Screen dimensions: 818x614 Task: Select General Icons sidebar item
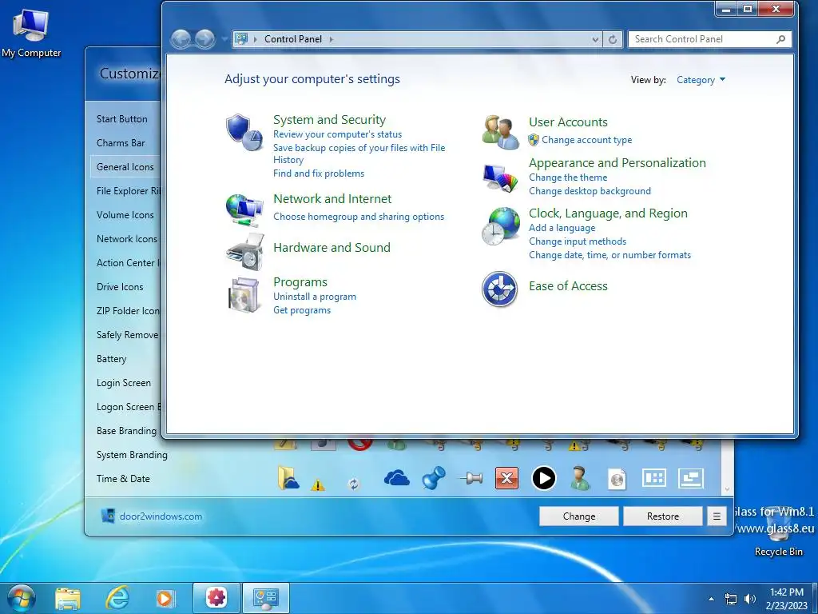(x=125, y=167)
